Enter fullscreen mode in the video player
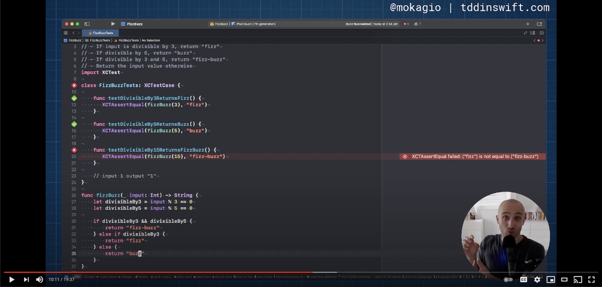This screenshot has width=602, height=287. click(x=592, y=279)
